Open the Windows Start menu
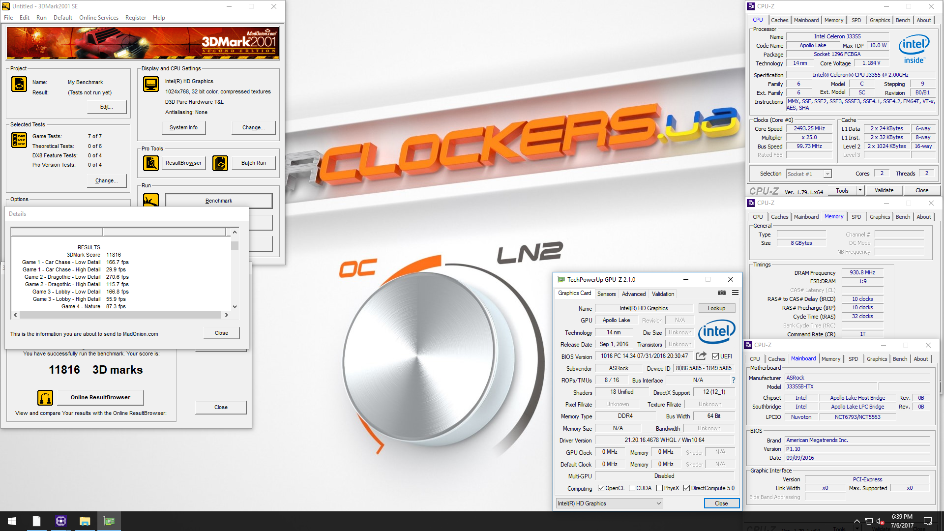944x531 pixels. (x=12, y=521)
